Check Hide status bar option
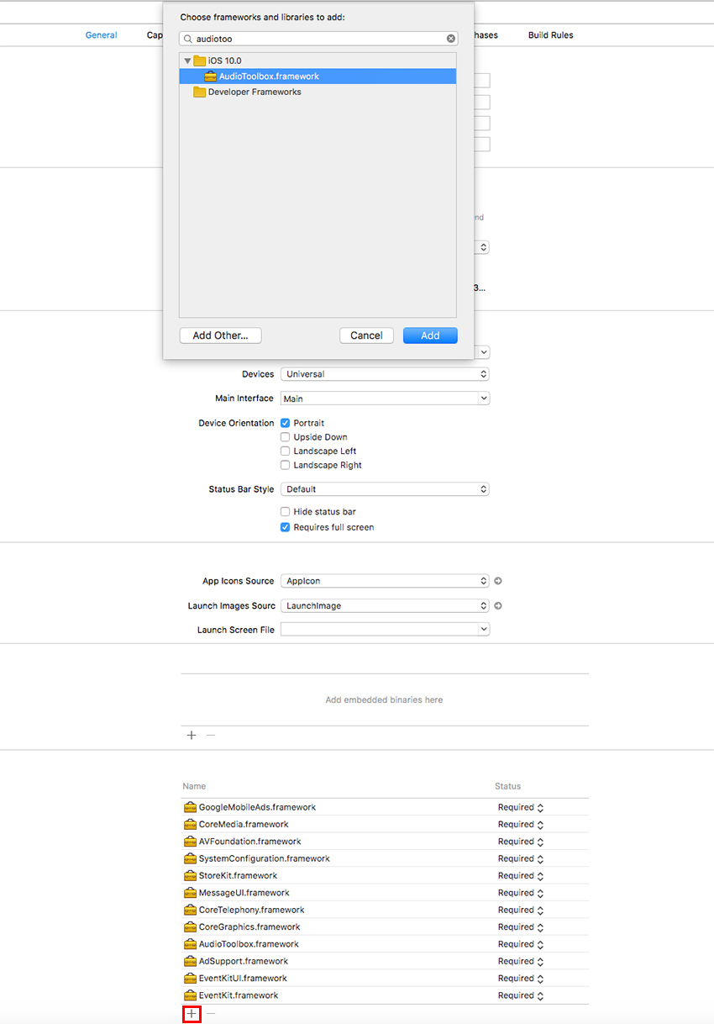The height and width of the screenshot is (1024, 714). pyautogui.click(x=286, y=512)
